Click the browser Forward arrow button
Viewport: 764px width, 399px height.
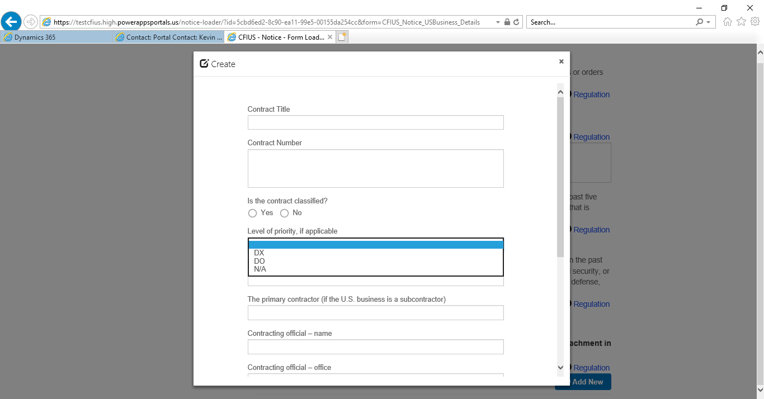tap(31, 22)
